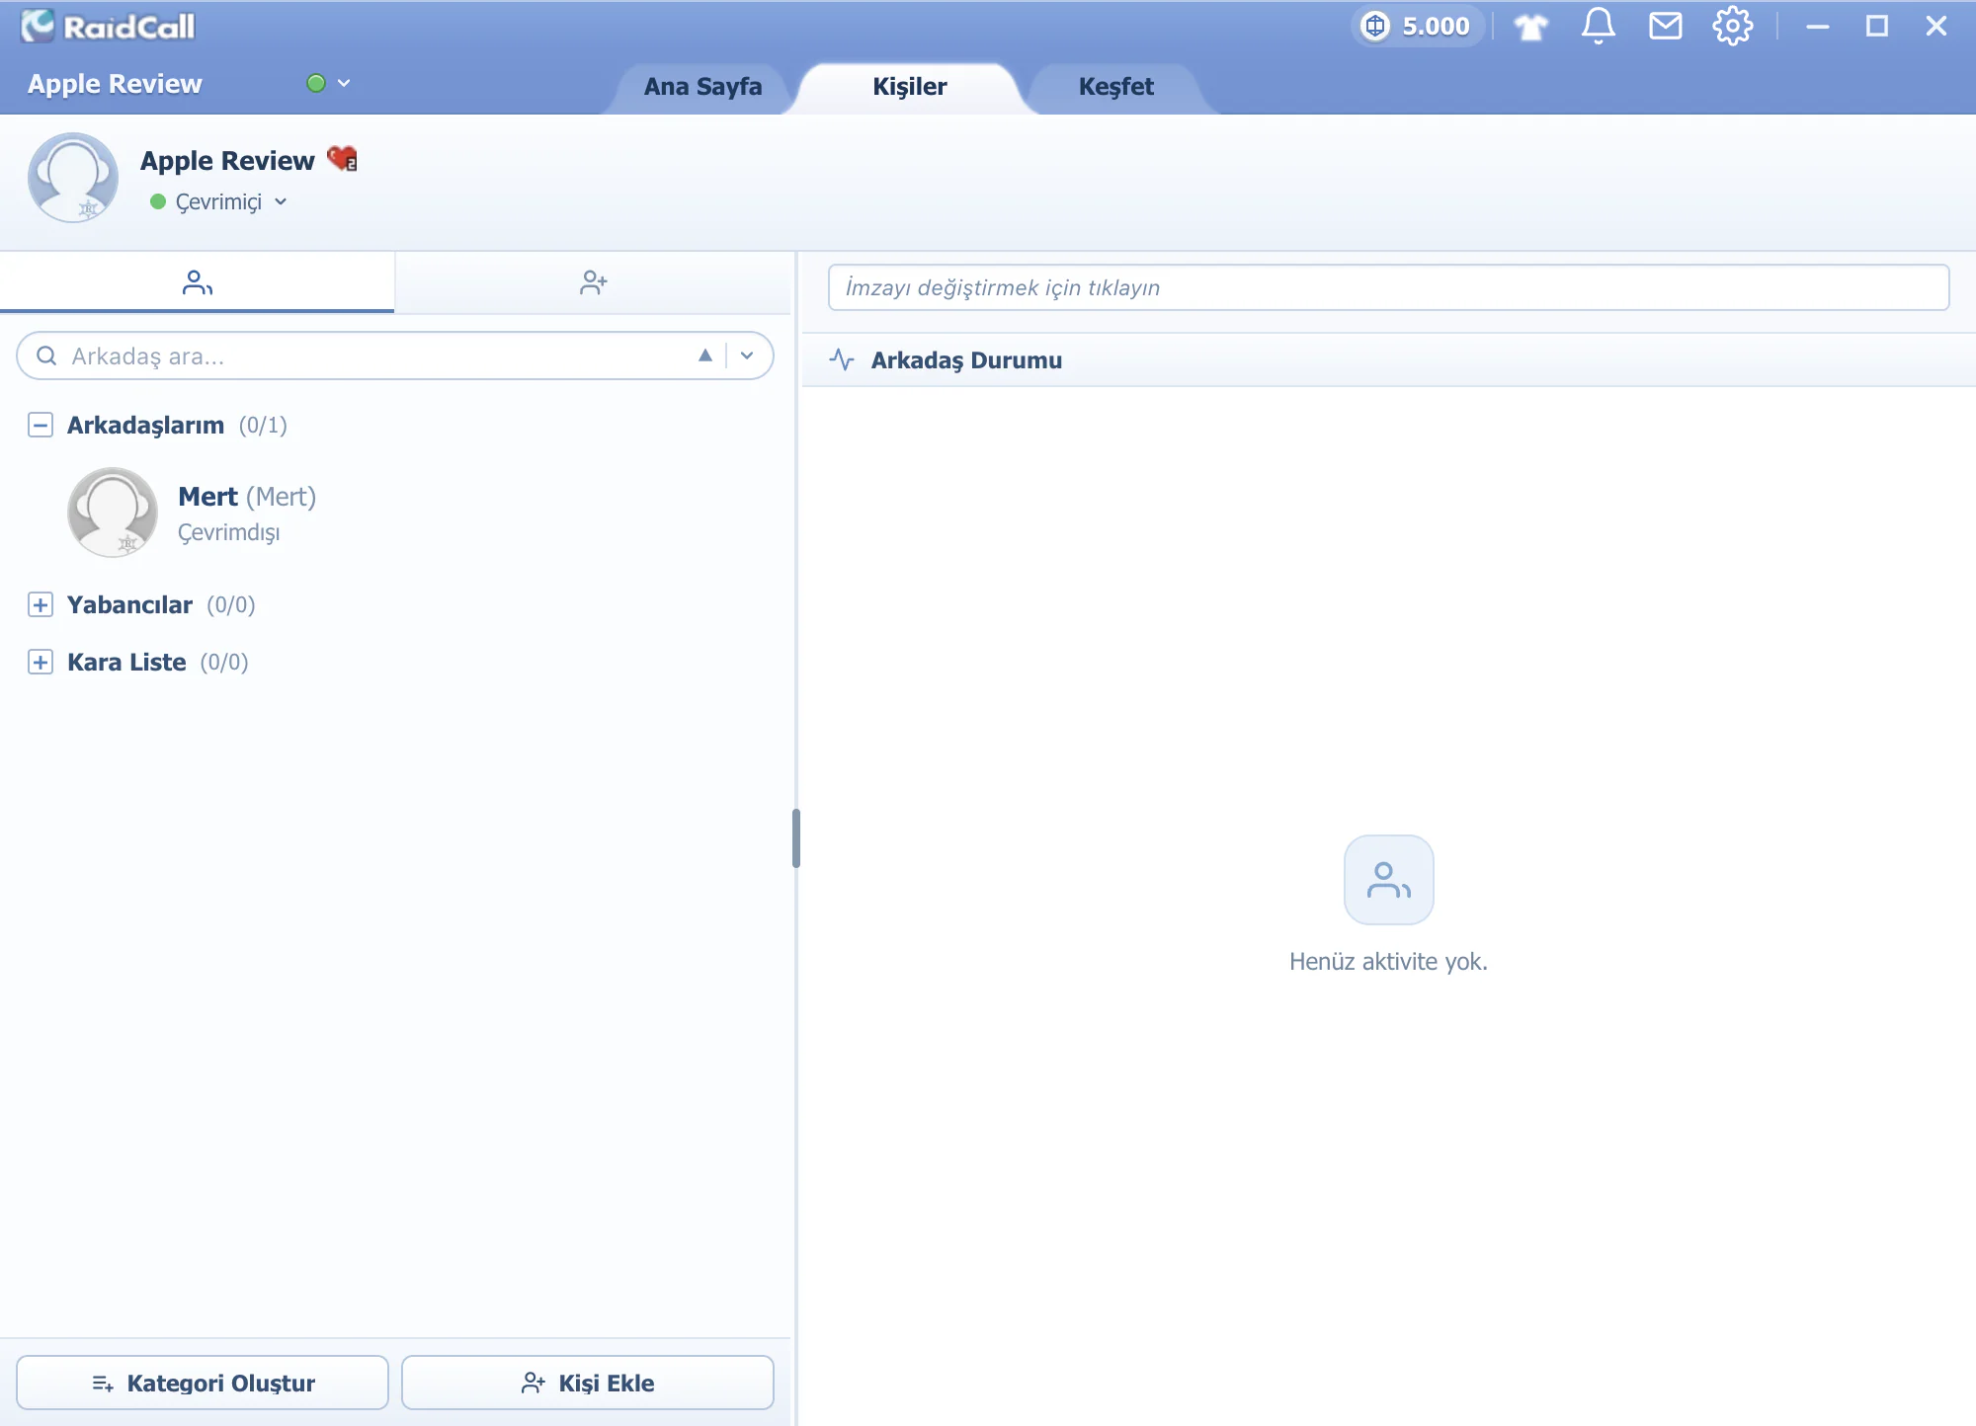Click the panel splitter handle
Viewport: 1976px width, 1426px height.
coord(795,838)
